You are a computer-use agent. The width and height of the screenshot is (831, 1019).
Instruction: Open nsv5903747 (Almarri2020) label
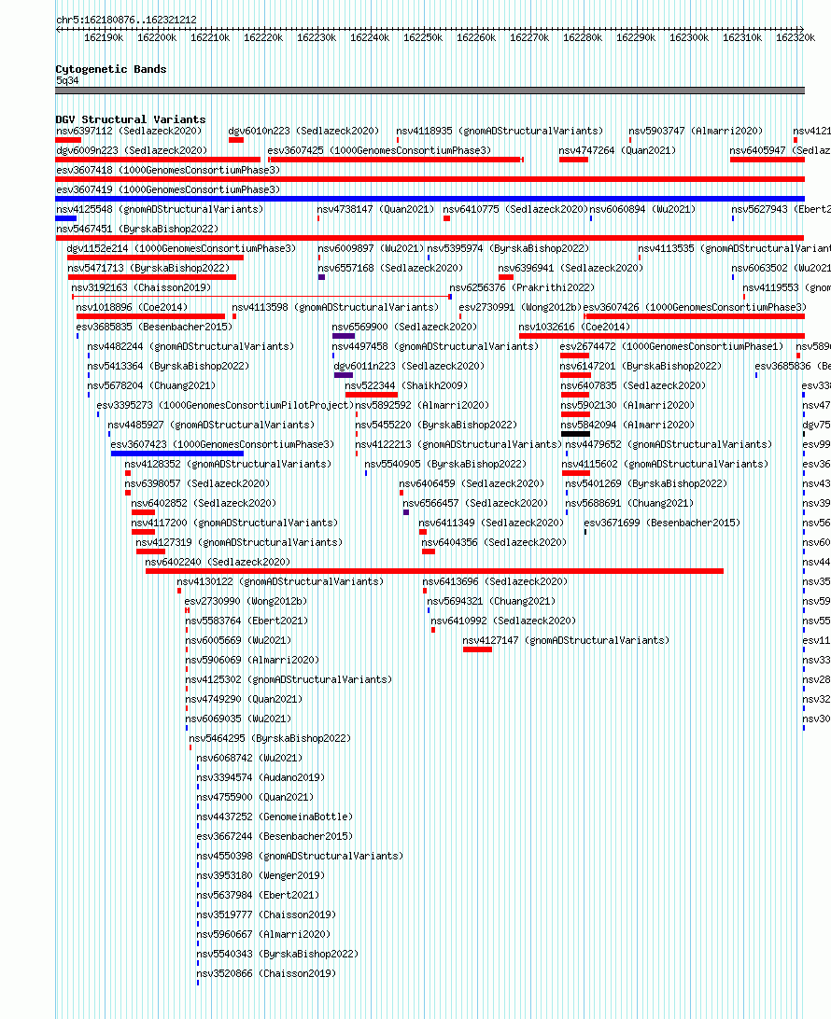pos(696,131)
